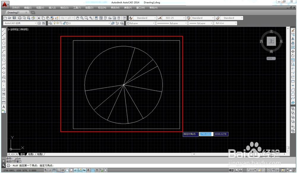Switch to the 布局1 layout tab
The height and width of the screenshot is (173, 297).
(x=31, y=154)
